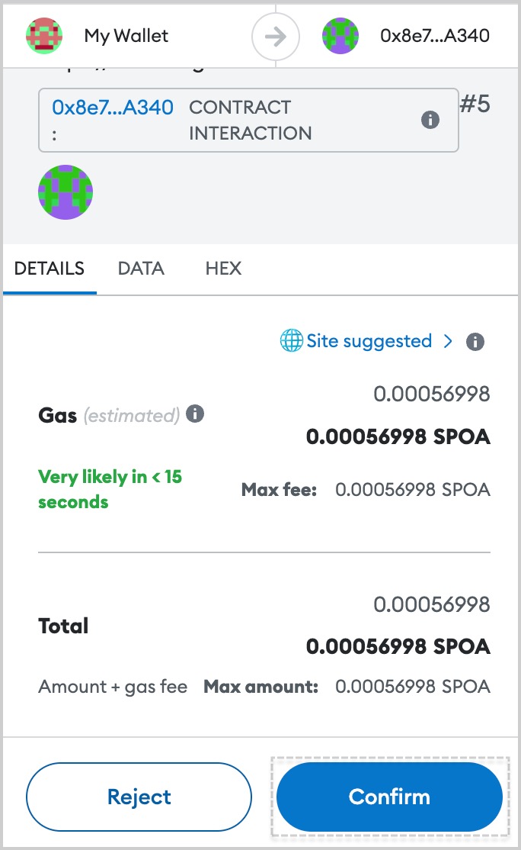Confirm the transaction
The width and height of the screenshot is (521, 850).
click(x=389, y=797)
